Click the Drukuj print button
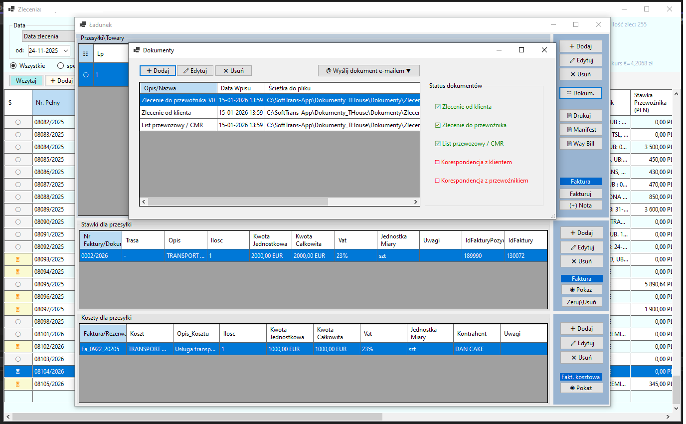 tap(580, 116)
